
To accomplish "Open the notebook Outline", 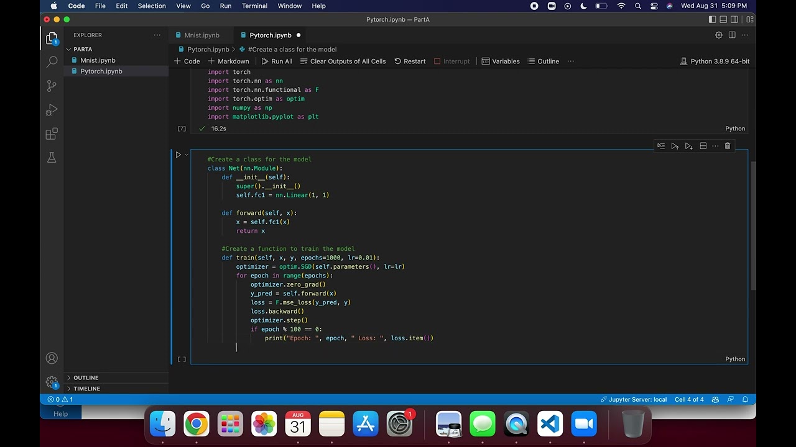I will click(x=544, y=61).
